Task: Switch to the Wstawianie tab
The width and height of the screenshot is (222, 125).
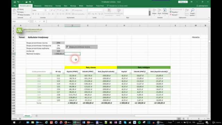Action: 38,6
